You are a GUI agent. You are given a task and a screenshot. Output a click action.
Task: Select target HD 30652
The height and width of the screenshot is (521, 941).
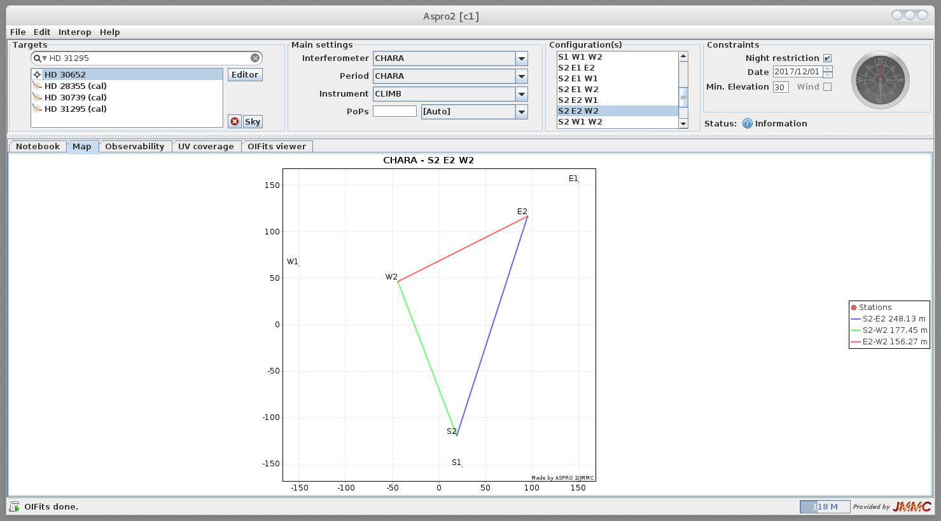click(x=127, y=74)
